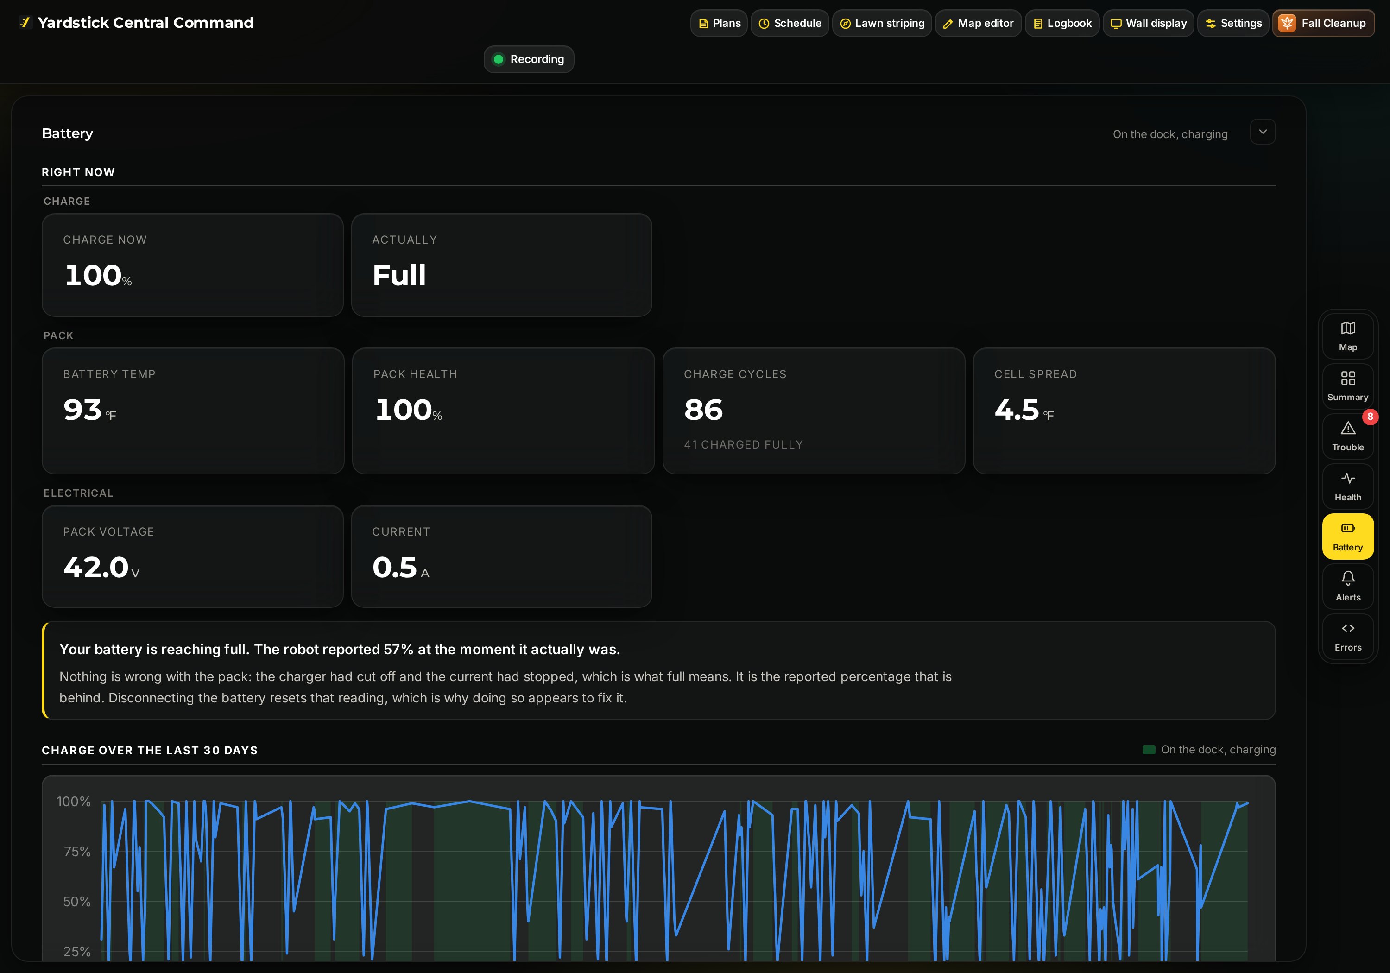This screenshot has height=973, width=1390.
Task: Open Settings
Action: (1233, 23)
